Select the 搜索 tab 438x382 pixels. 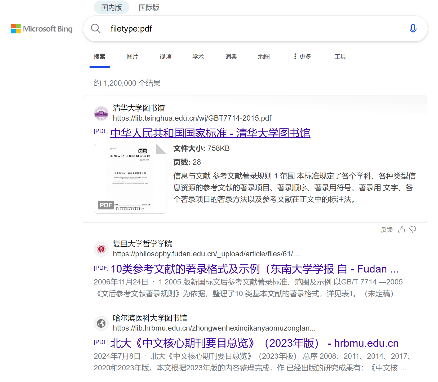pos(100,56)
